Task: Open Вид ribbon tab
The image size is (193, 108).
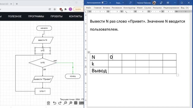Action: pos(182,8)
